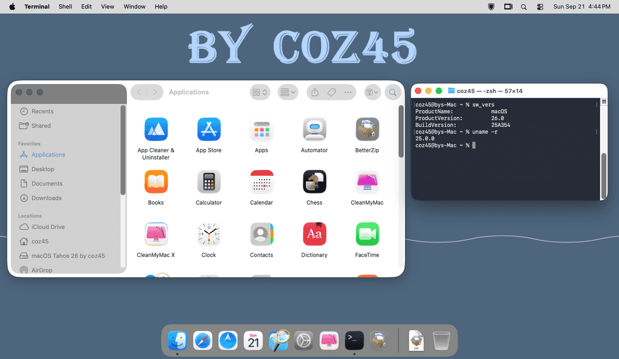Open the Finder icon view switcher dropdown
This screenshot has height=359, width=619.
(260, 92)
